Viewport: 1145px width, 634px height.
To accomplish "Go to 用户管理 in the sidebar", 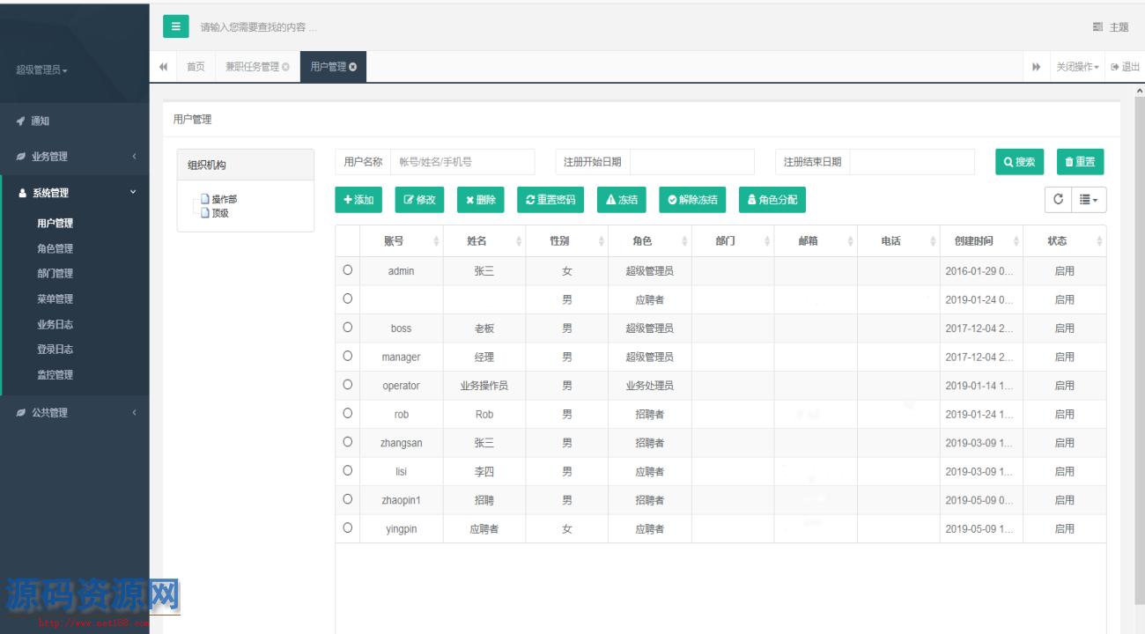I will [x=55, y=224].
